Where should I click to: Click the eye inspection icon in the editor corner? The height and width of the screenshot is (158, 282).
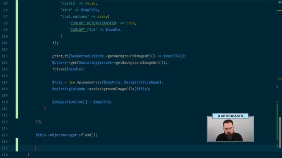coord(280,2)
